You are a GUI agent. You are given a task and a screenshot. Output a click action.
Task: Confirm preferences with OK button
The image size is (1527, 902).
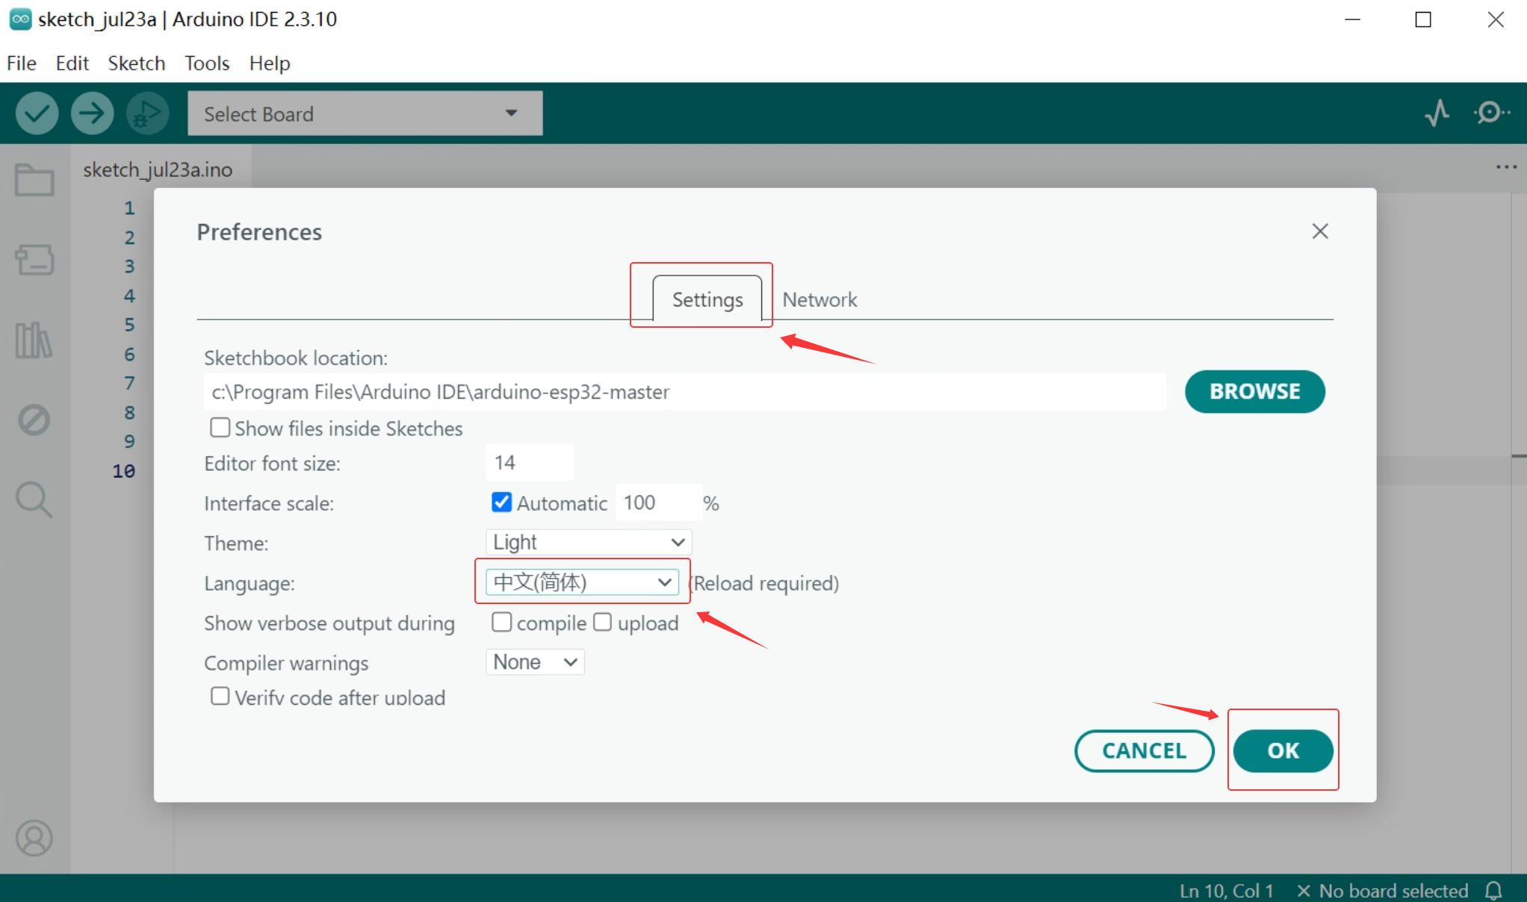1283,750
